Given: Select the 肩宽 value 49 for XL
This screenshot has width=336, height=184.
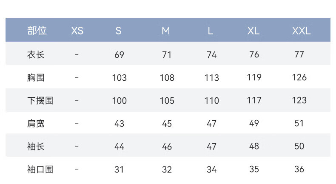Looking at the screenshot, I should [254, 123].
